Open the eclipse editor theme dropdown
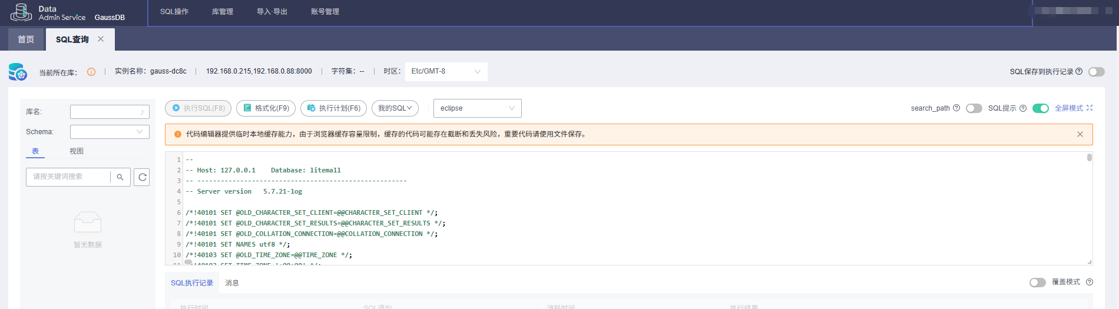1119x309 pixels. pyautogui.click(x=477, y=108)
